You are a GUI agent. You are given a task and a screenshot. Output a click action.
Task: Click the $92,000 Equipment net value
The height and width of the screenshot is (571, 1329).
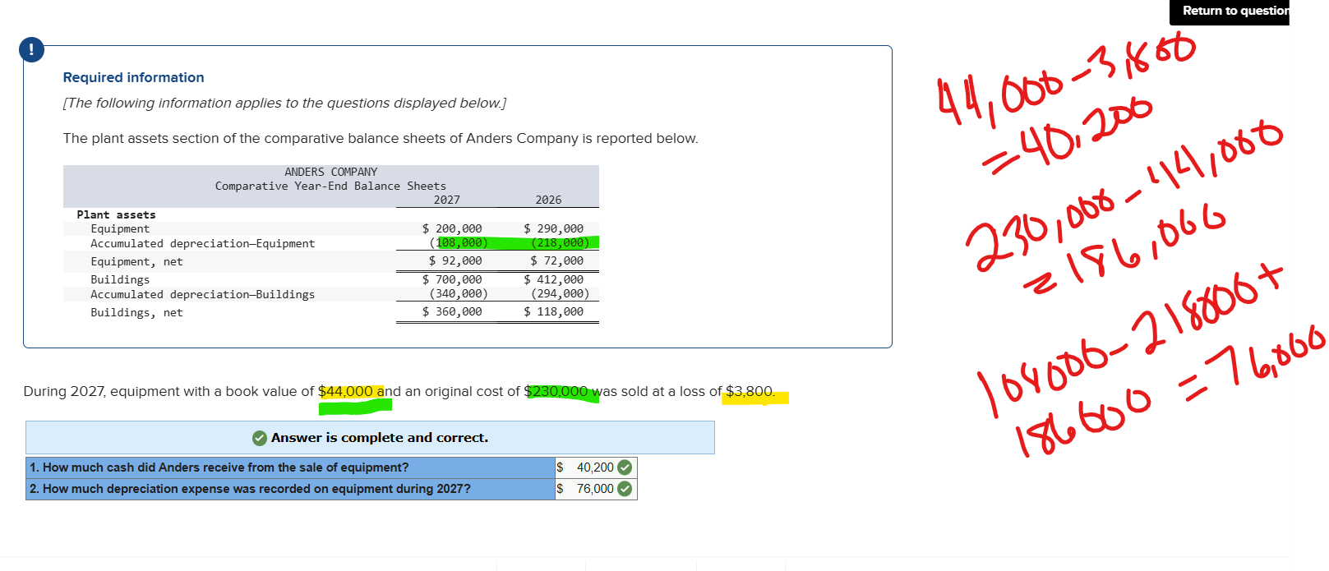(x=455, y=260)
